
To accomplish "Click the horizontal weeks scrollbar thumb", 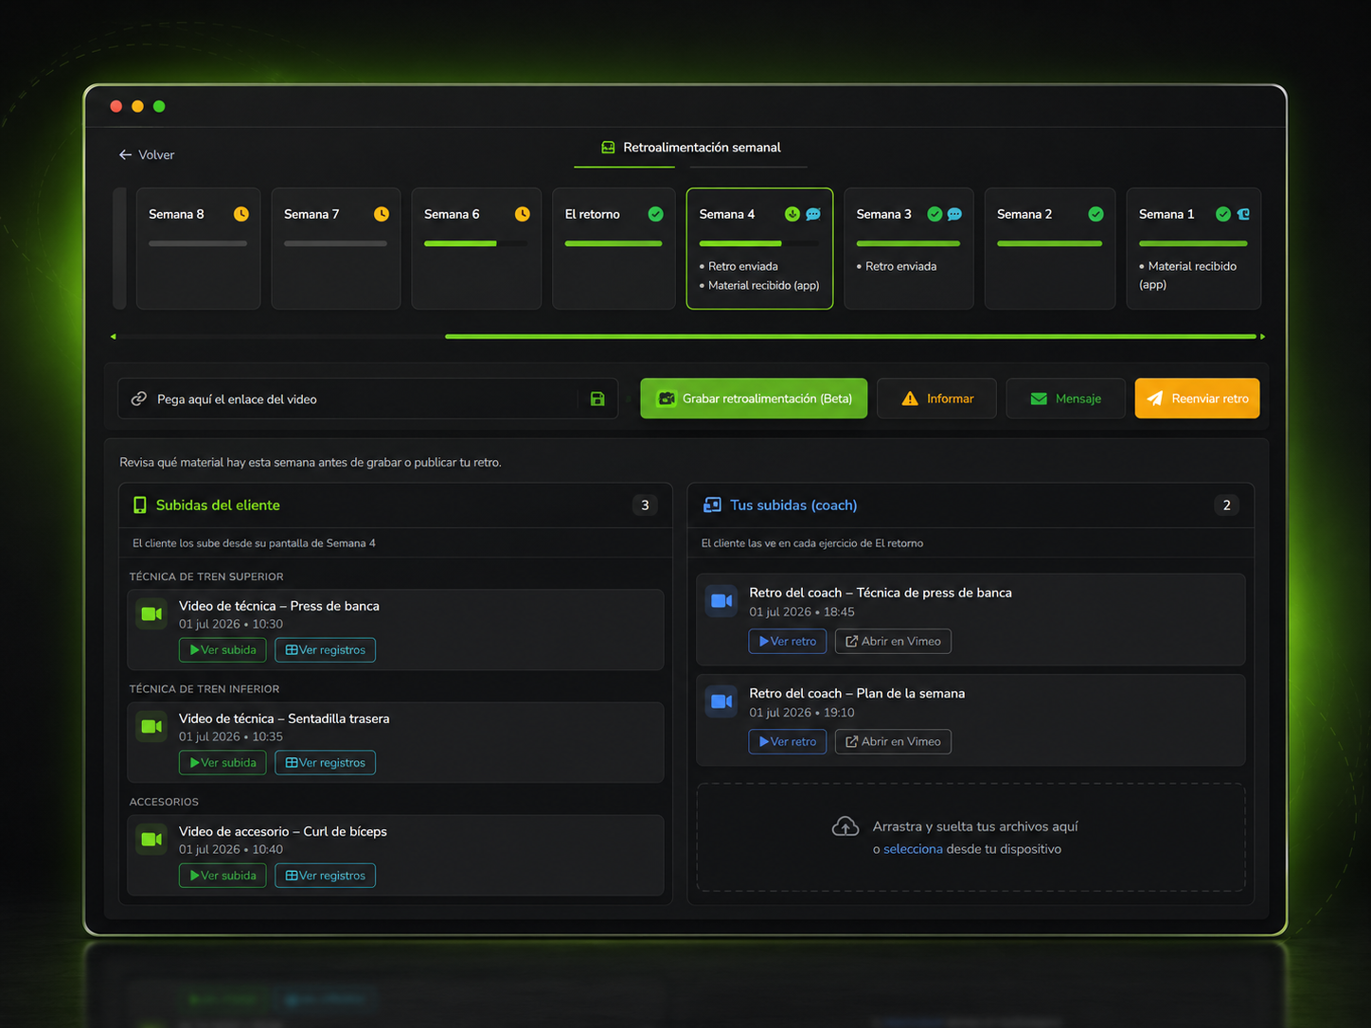I will 850,336.
